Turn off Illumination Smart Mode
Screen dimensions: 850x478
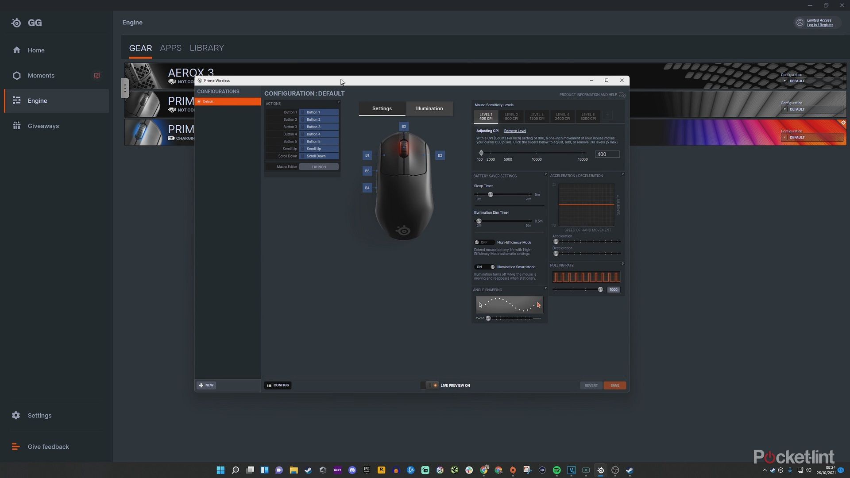[485, 267]
